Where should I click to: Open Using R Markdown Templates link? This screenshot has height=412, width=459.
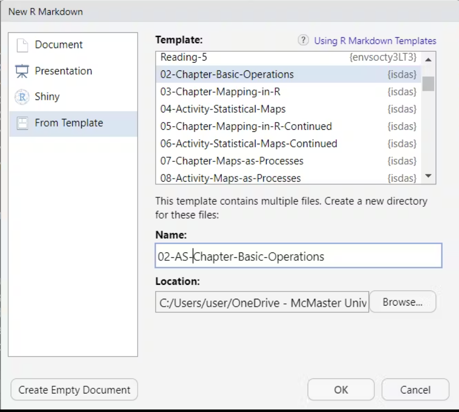click(375, 41)
